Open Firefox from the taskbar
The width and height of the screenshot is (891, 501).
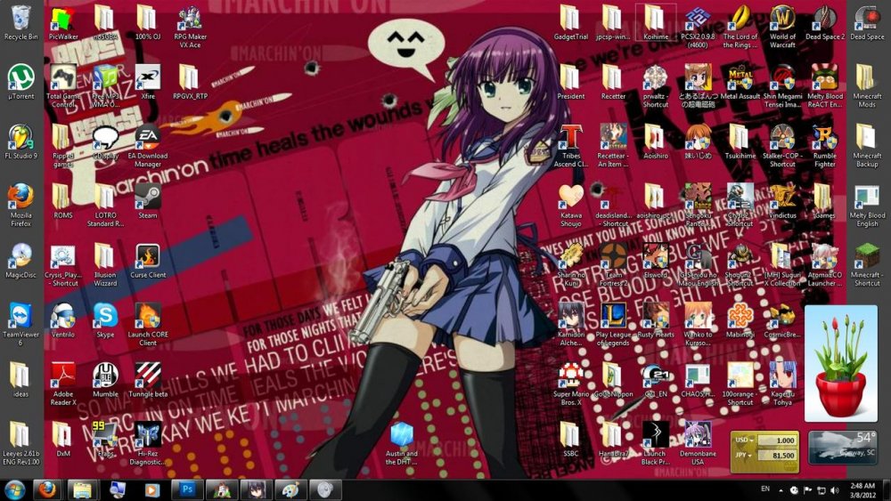pyautogui.click(x=46, y=489)
